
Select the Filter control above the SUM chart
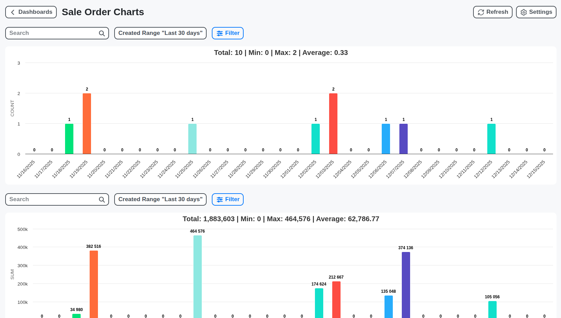click(227, 199)
